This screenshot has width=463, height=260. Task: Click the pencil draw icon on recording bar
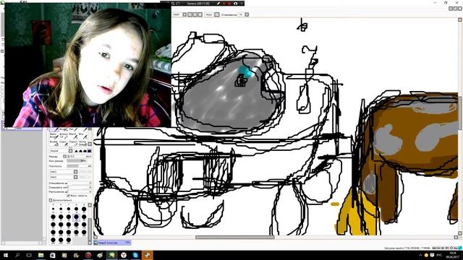click(218, 3)
